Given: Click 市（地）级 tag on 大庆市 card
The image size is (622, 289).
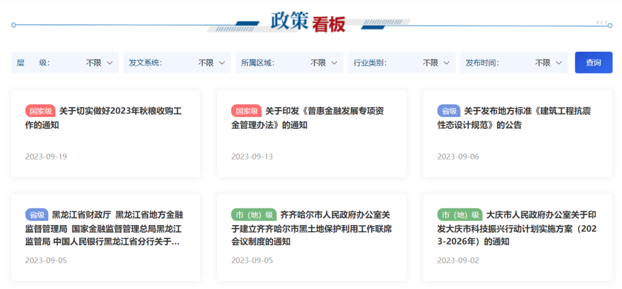Looking at the screenshot, I should click(460, 215).
